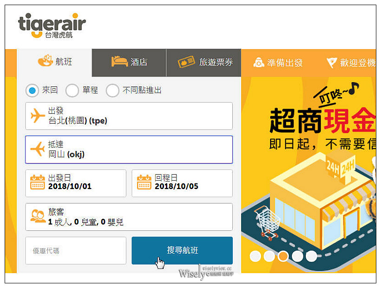Image resolution: width=381 pixels, height=288 pixels.
Task: Click the Tigerair logo
Action: [50, 24]
